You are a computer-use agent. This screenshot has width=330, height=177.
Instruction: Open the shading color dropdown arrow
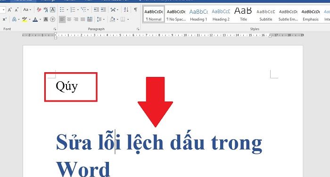117,20
